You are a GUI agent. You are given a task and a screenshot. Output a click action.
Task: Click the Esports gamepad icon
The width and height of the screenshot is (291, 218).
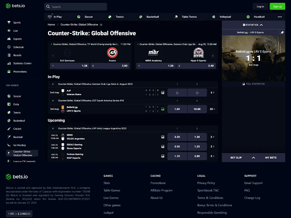tap(9, 39)
